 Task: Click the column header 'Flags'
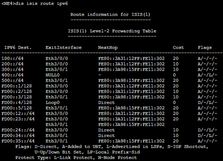pyautogui.click(x=205, y=47)
